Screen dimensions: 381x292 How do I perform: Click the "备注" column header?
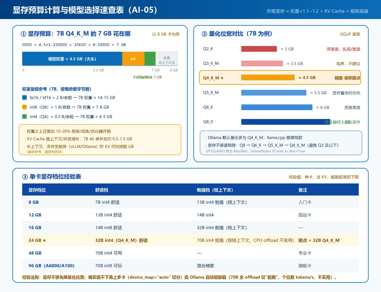click(303, 190)
